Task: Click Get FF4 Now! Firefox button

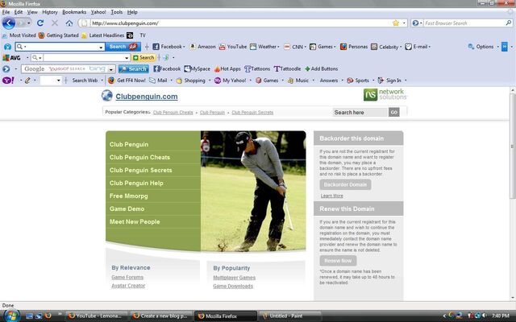Action: 127,80
